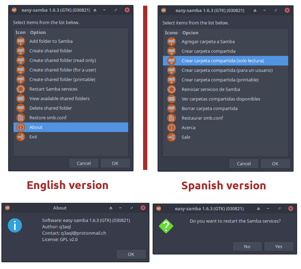Click the file icon beside Restaurar smb.conf

click(x=171, y=118)
